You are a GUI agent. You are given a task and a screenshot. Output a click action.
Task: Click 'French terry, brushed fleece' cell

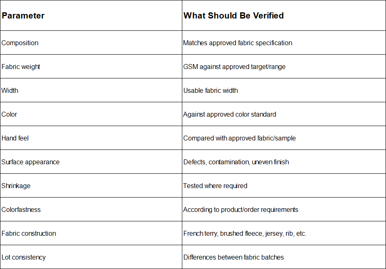coord(284,233)
